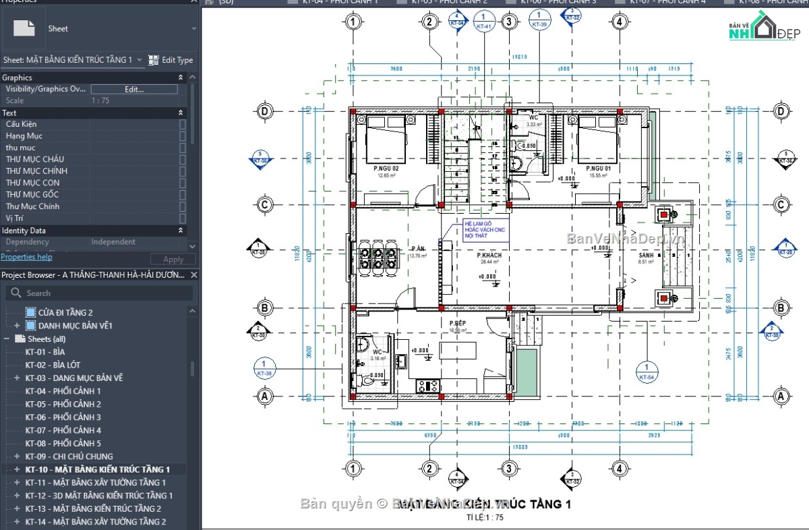Select grid bubble C on the left side
This screenshot has width=809, height=530.
click(265, 204)
